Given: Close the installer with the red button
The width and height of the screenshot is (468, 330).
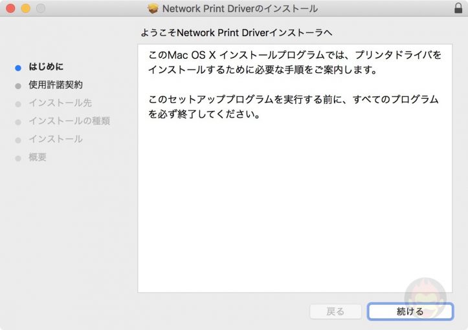Looking at the screenshot, I should 10,8.
